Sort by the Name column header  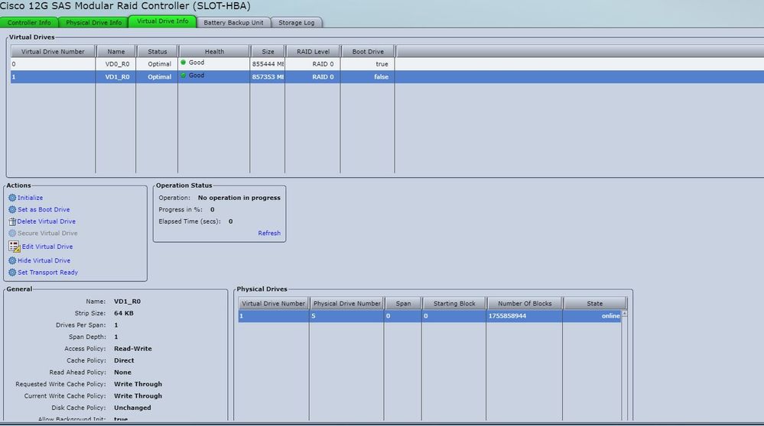pyautogui.click(x=116, y=52)
